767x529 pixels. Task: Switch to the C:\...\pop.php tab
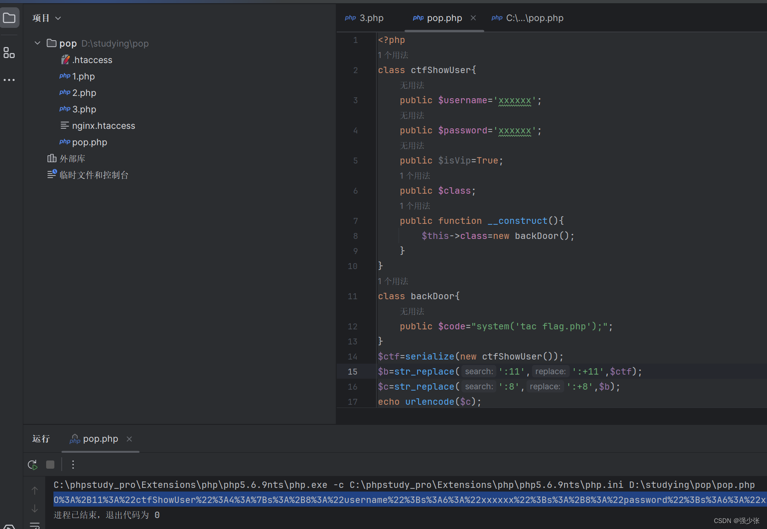tap(528, 18)
